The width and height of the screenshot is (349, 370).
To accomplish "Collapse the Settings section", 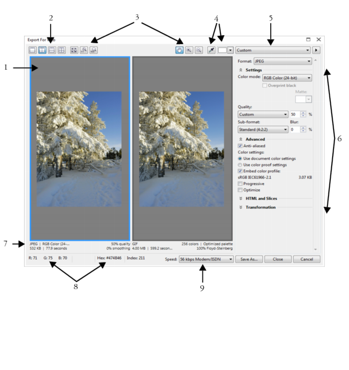I will coord(241,70).
